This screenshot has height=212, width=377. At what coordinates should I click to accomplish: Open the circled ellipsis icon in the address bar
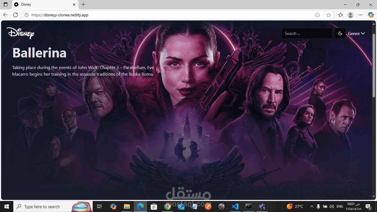pyautogui.click(x=317, y=15)
